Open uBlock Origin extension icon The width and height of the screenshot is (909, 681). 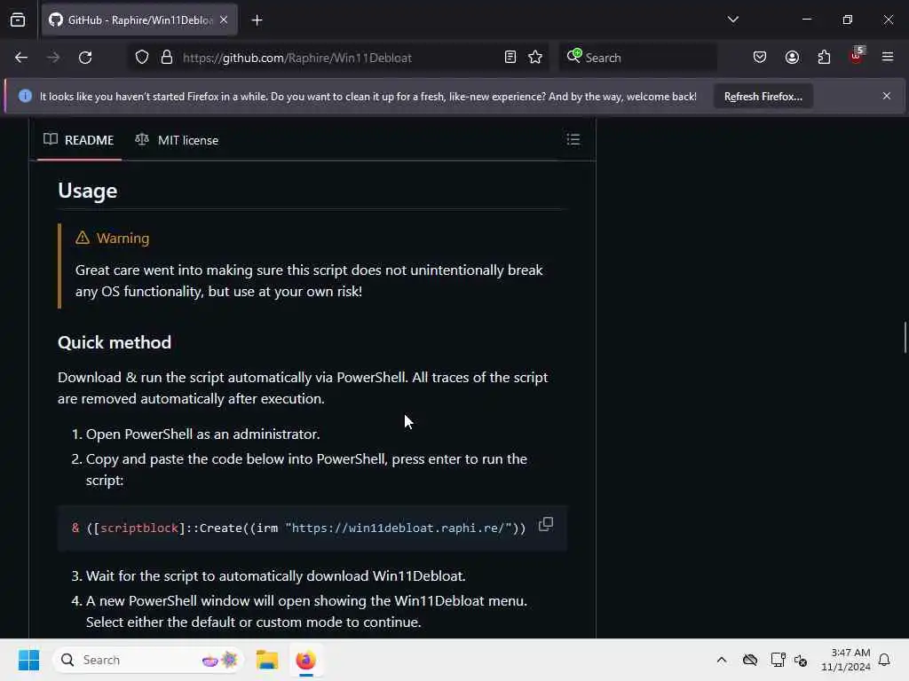pos(857,56)
